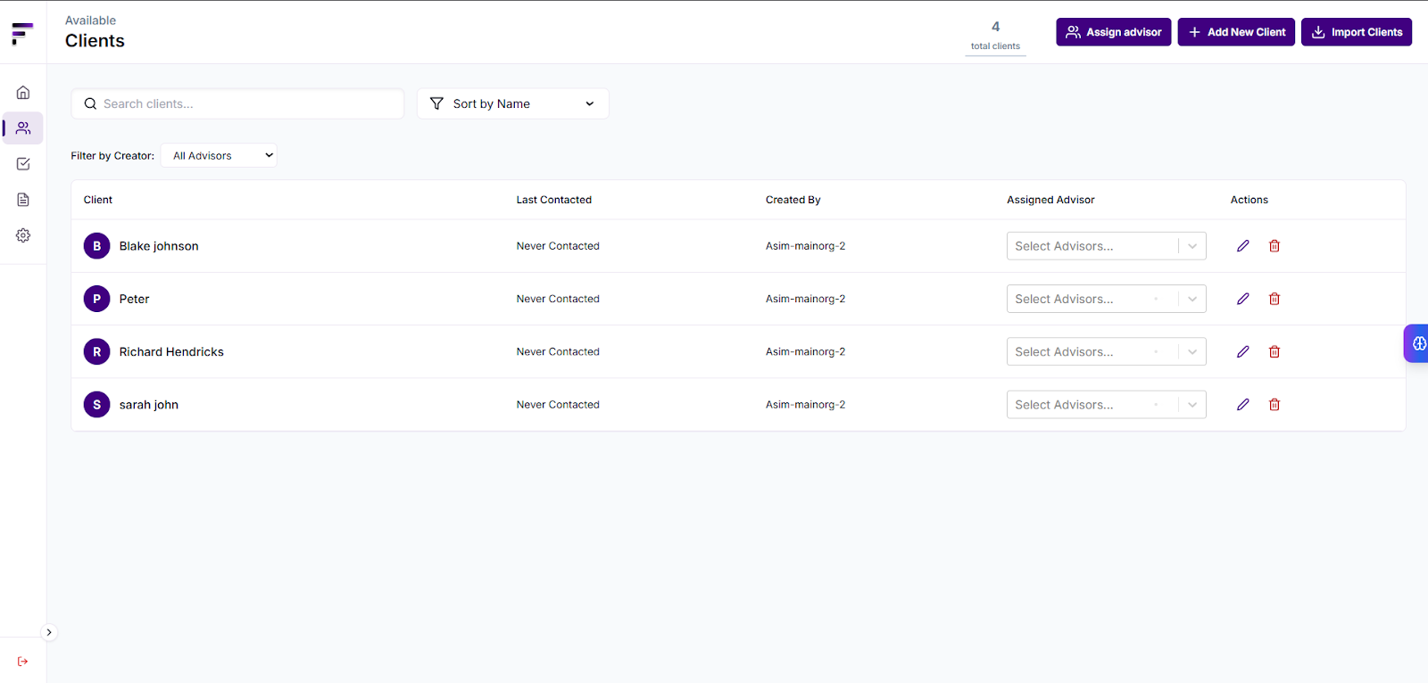The height and width of the screenshot is (683, 1428).
Task: Open Select Advisors for Richard Hendricks
Action: click(1107, 351)
